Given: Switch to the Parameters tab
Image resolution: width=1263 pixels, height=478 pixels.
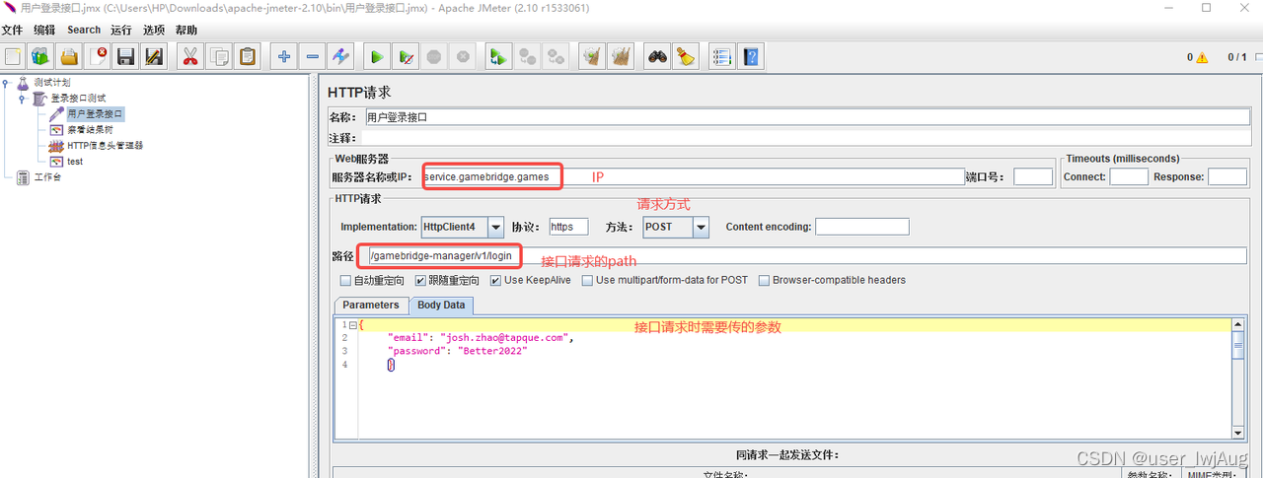Looking at the screenshot, I should [371, 305].
